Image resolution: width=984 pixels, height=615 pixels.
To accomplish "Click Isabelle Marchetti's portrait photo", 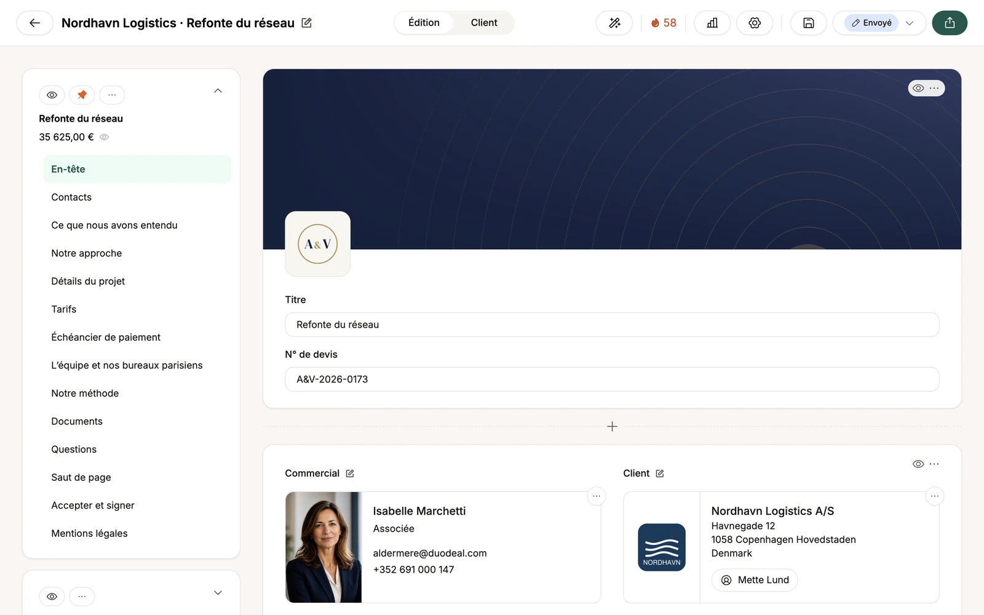I will [323, 547].
